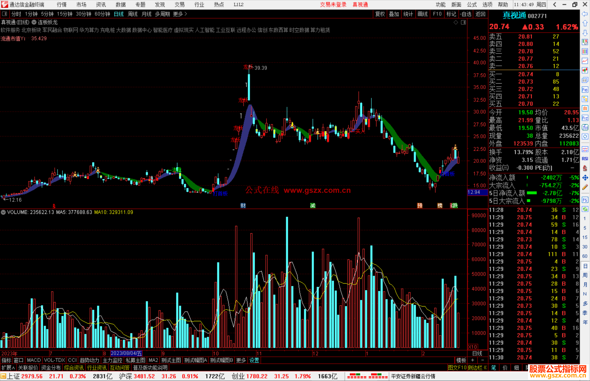
Task: Click the RSI indicator icon
Action: coord(585,159)
